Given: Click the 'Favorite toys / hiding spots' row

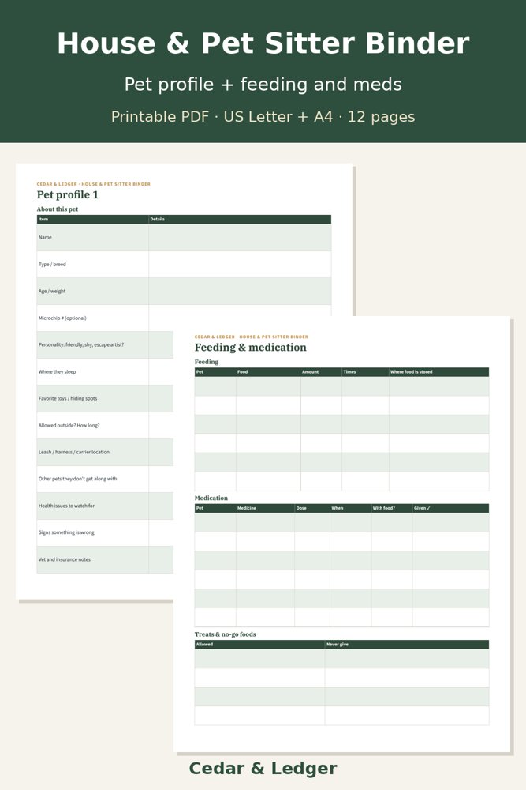Looking at the screenshot, I should [105, 398].
